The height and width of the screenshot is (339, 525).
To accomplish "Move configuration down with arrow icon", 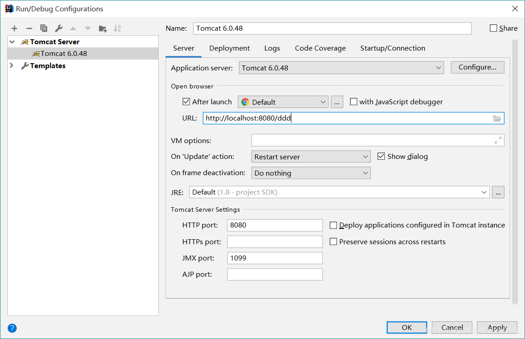I will [87, 28].
